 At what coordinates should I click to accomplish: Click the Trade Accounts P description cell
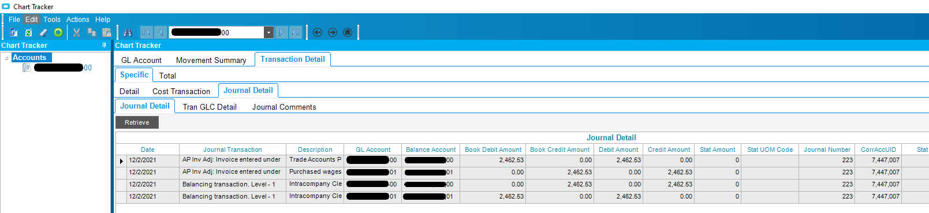(315, 160)
